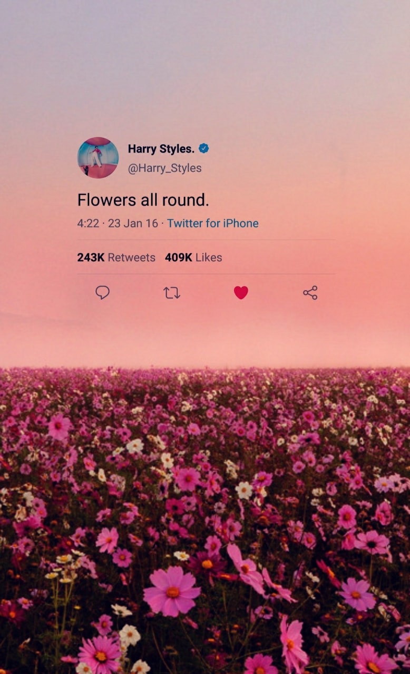Click the hazy purple sky above tweet

click(x=205, y=63)
